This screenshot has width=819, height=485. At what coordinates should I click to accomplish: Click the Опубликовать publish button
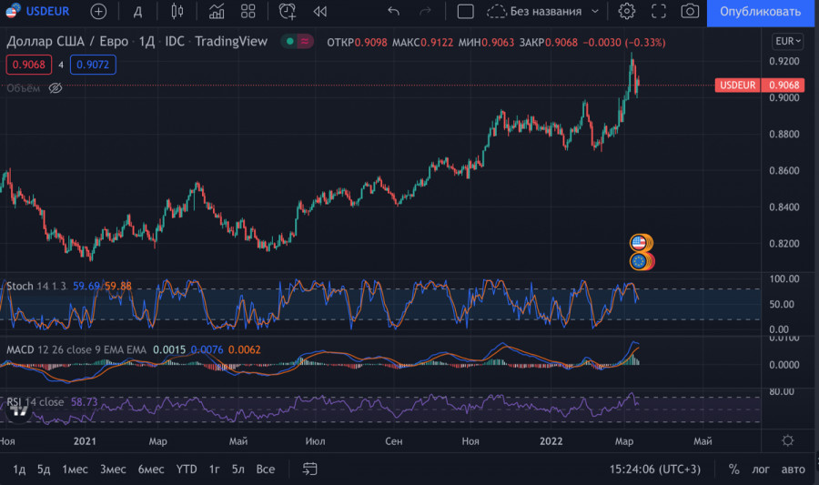[760, 12]
